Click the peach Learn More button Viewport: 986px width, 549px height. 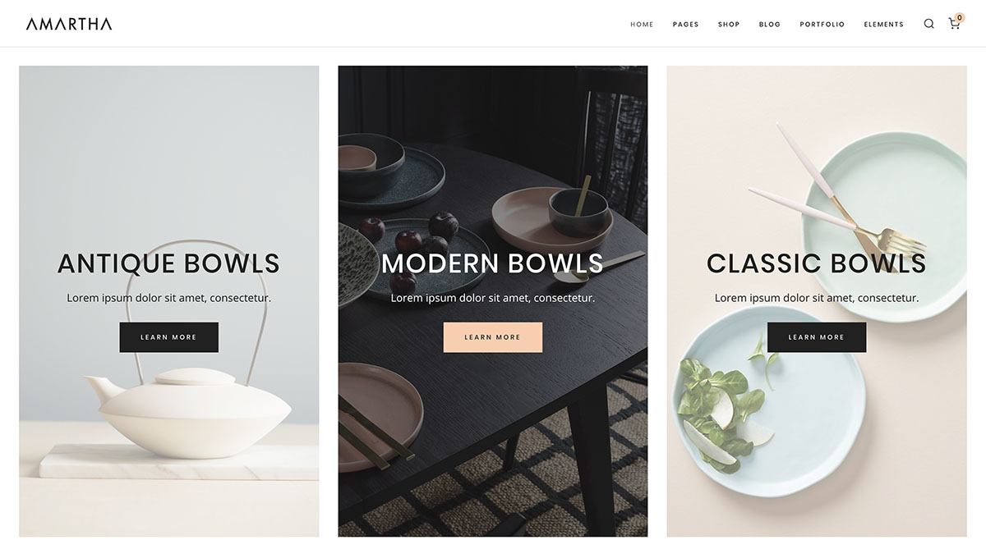click(492, 337)
